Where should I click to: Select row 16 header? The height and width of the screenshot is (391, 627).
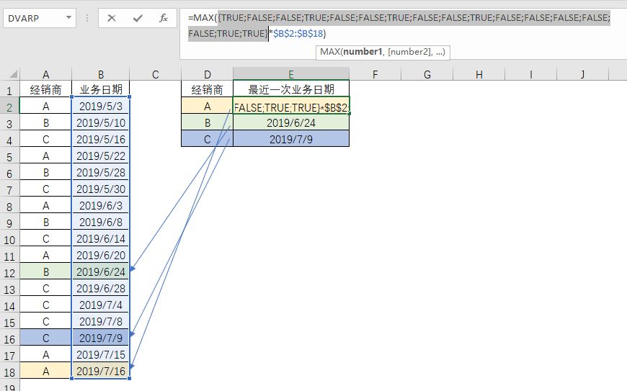[9, 339]
